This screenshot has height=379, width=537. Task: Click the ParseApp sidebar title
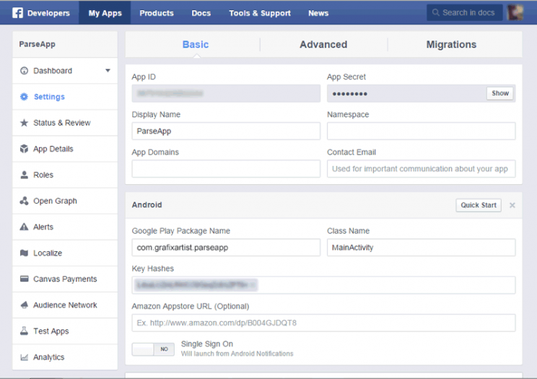37,44
